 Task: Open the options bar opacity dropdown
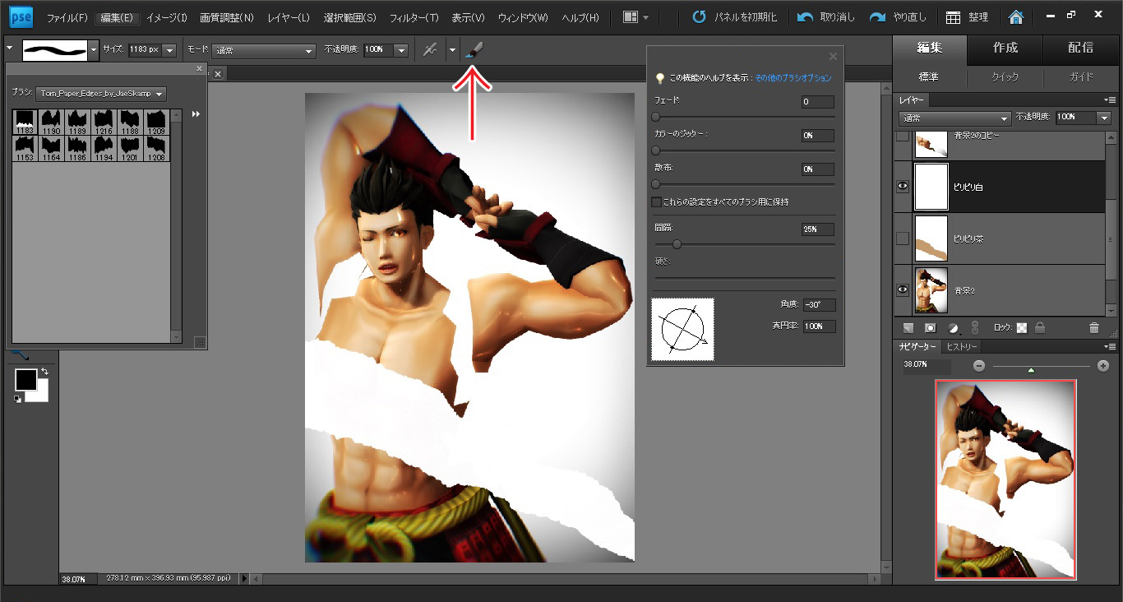[401, 50]
